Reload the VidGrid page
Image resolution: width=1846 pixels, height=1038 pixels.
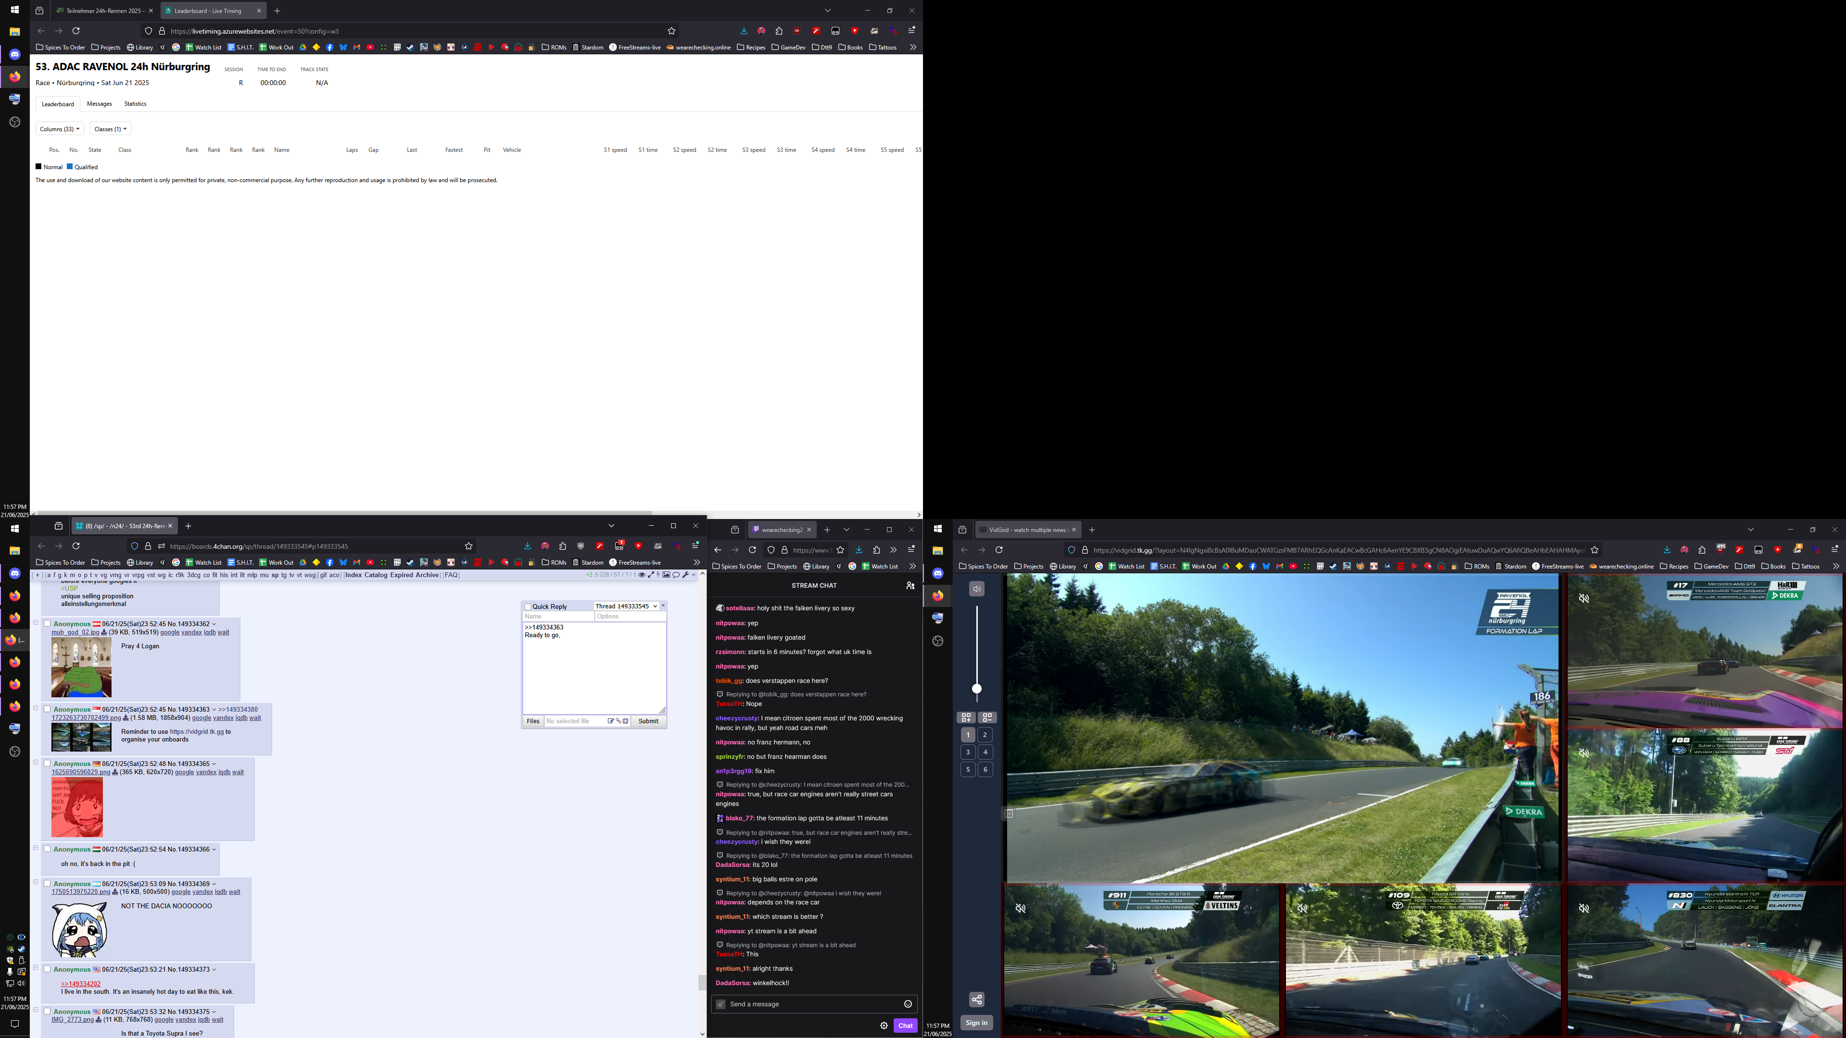click(x=999, y=550)
